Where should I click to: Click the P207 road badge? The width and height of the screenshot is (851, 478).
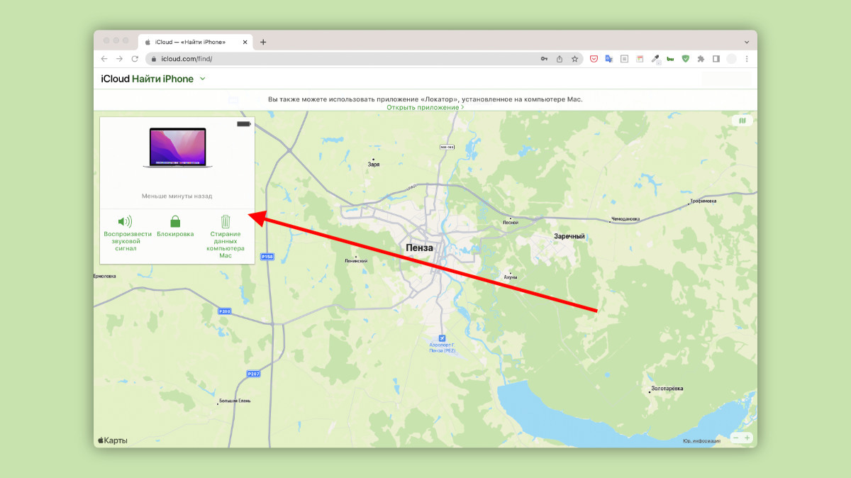253,373
